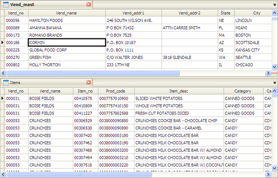This screenshot has height=178, width=278.
Task: Open the Vend_mast panel dropdown arrow
Action: pos(275,5)
